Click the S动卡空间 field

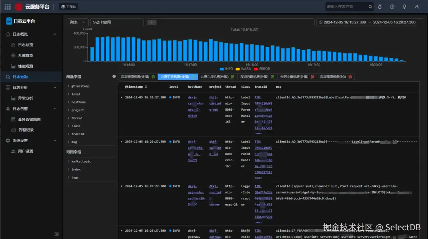tap(117, 22)
